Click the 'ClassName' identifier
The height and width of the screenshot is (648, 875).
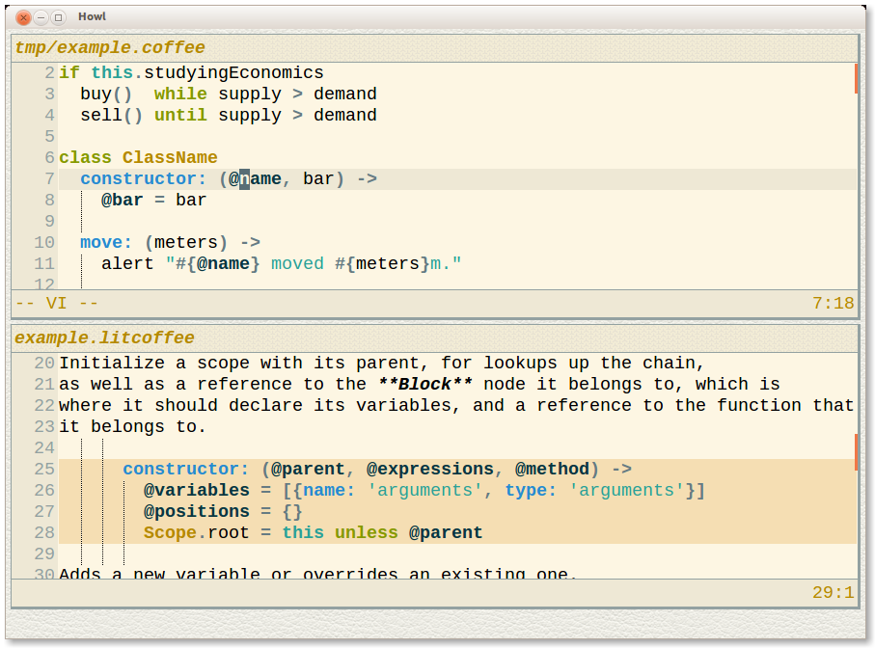170,157
